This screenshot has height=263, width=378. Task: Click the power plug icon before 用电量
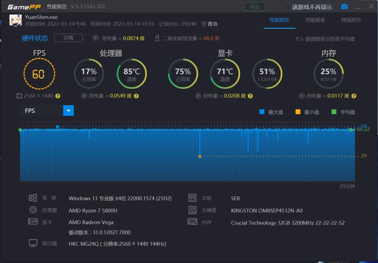(x=96, y=38)
